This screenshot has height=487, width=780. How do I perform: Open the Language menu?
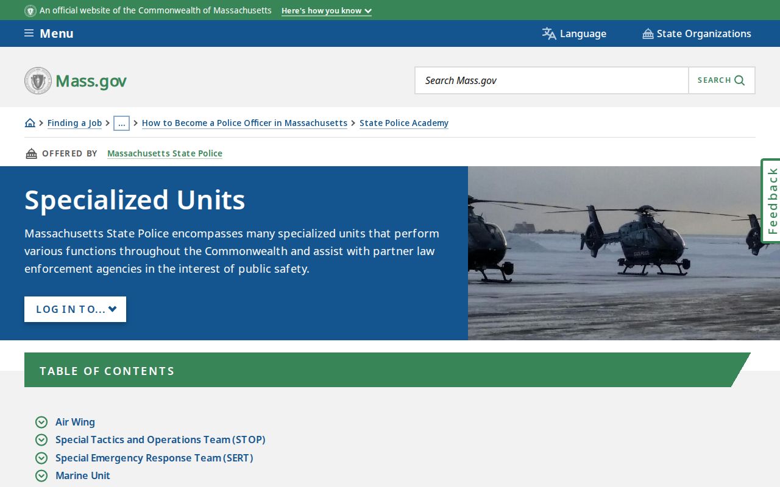[x=574, y=33]
